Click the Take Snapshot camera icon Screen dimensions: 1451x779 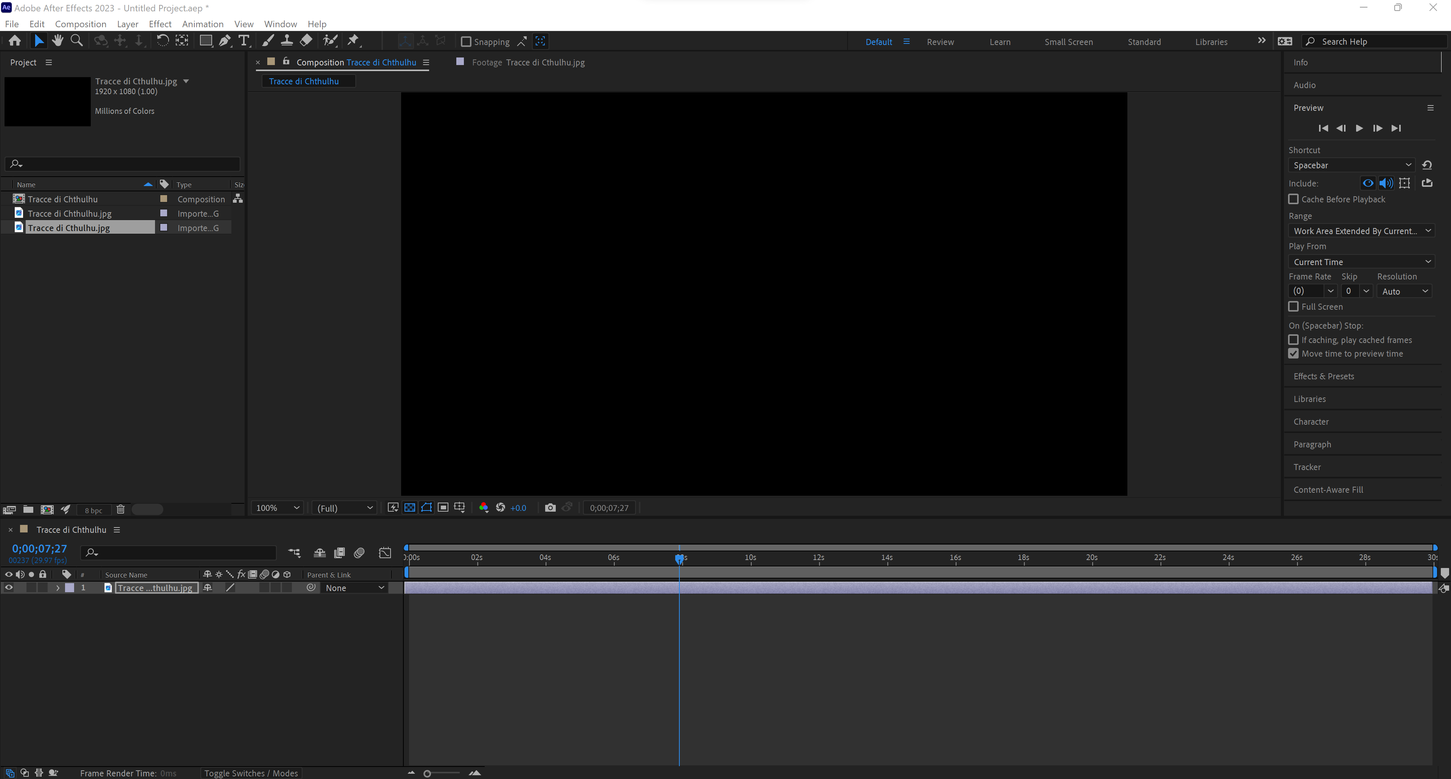(x=550, y=507)
